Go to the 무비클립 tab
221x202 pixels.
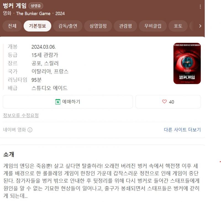pyautogui.click(x=153, y=26)
